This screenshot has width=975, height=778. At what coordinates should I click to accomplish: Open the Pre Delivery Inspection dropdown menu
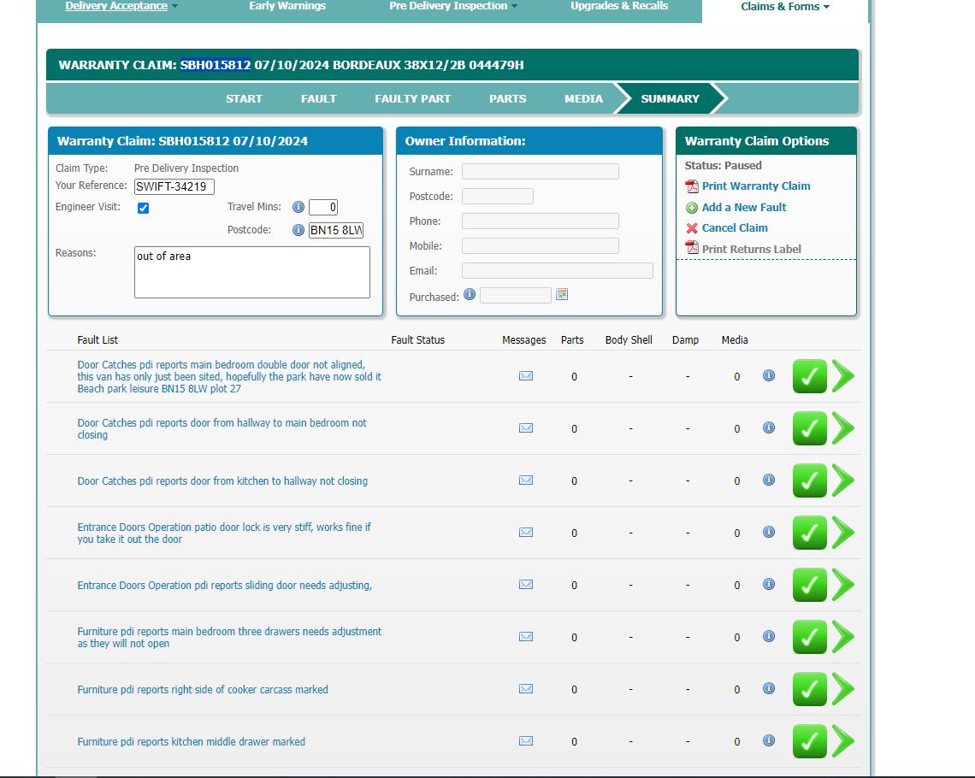pos(453,6)
